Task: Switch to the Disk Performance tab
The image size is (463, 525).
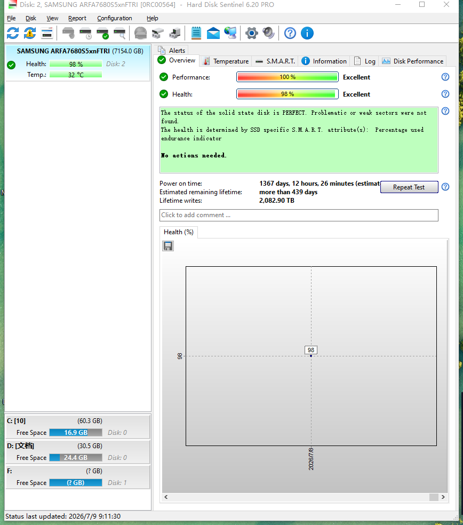Action: point(413,61)
